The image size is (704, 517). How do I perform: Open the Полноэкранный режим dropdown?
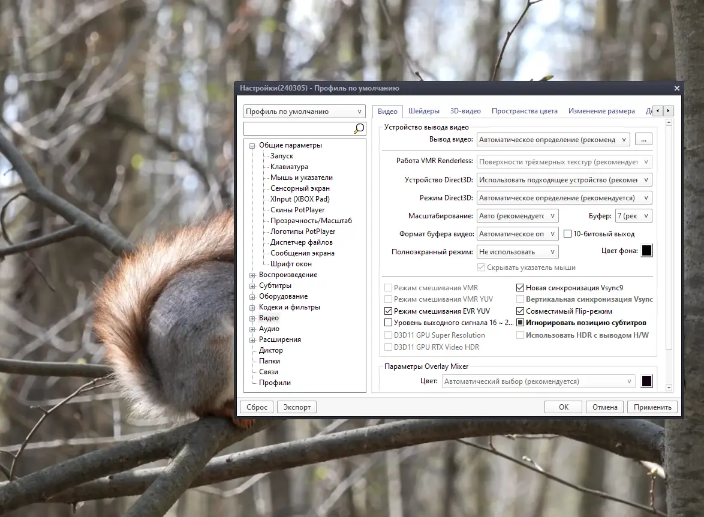[x=518, y=252]
